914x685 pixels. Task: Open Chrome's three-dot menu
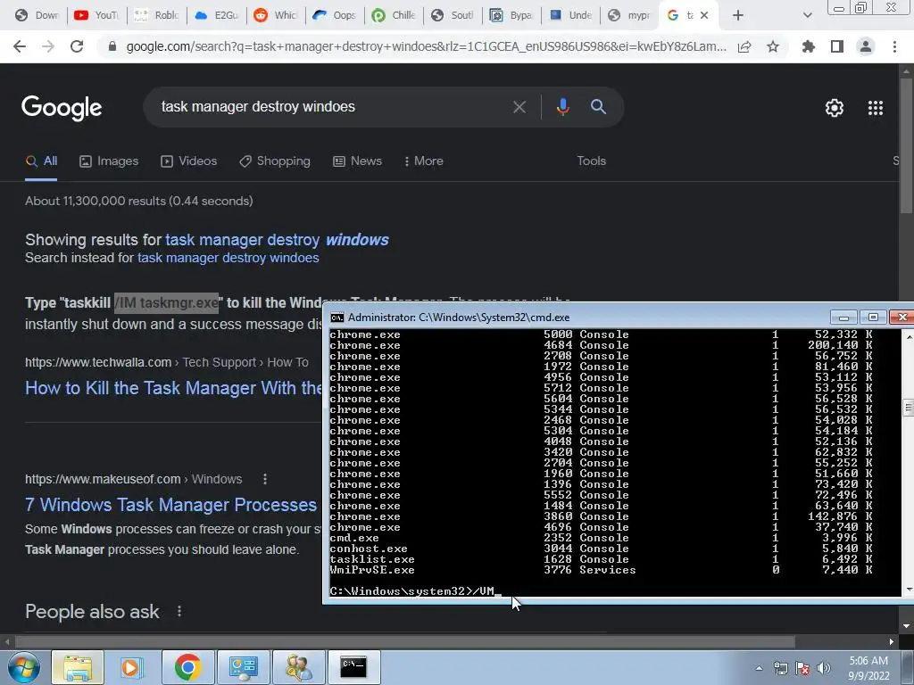pyautogui.click(x=894, y=46)
